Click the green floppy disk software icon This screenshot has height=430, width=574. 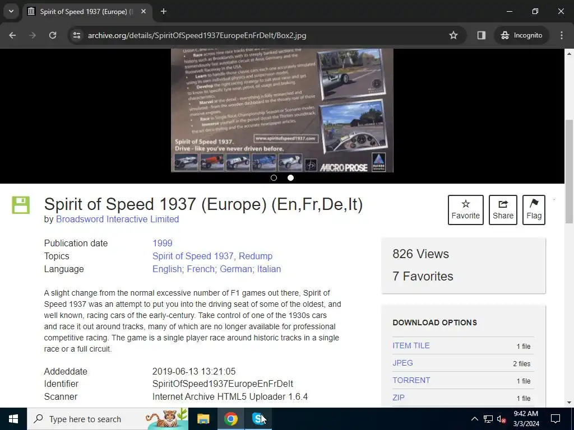coord(21,205)
